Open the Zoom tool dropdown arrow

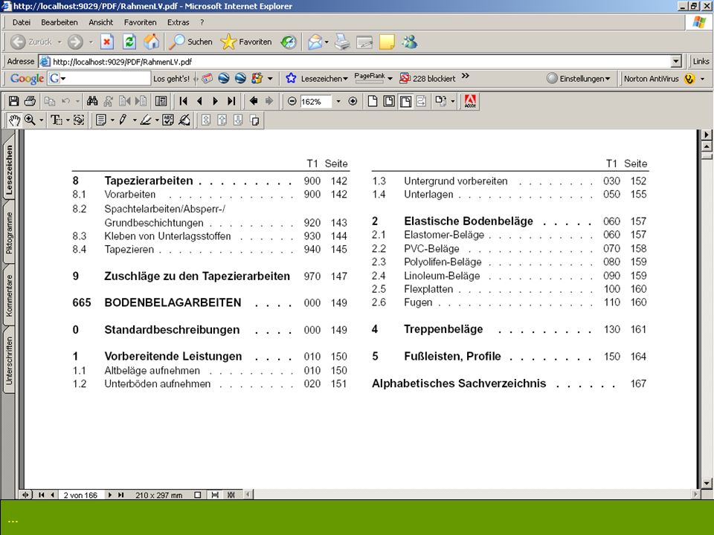42,120
